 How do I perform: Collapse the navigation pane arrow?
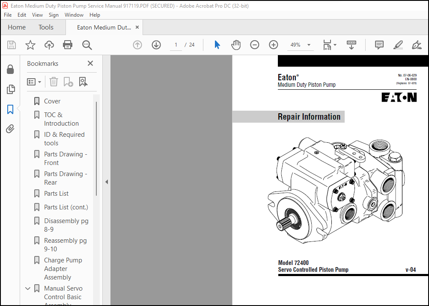(107, 182)
